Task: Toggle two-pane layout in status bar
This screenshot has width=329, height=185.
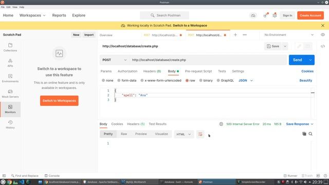Action: pos(318,176)
